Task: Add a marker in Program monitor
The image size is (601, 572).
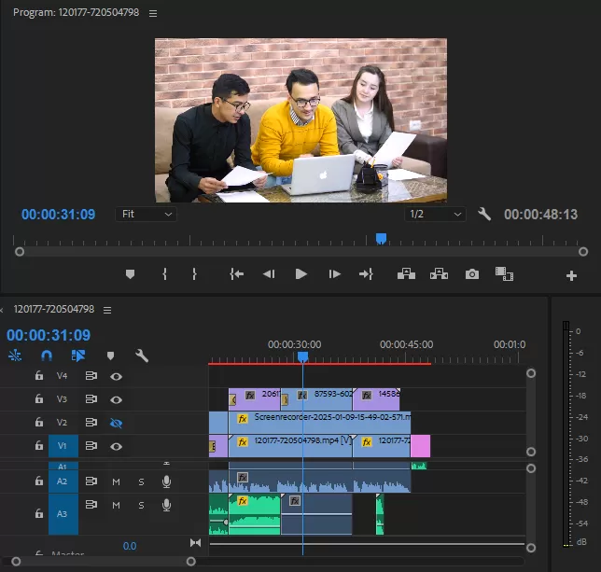Action: pos(130,274)
